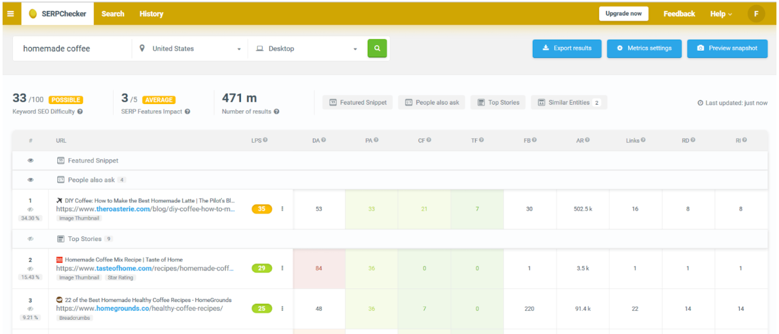779x334 pixels.
Task: Click the AR column help icon
Action: pos(587,140)
